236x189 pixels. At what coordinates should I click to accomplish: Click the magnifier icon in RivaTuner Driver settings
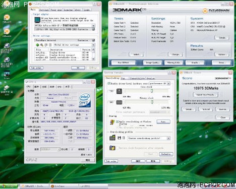tap(42, 45)
